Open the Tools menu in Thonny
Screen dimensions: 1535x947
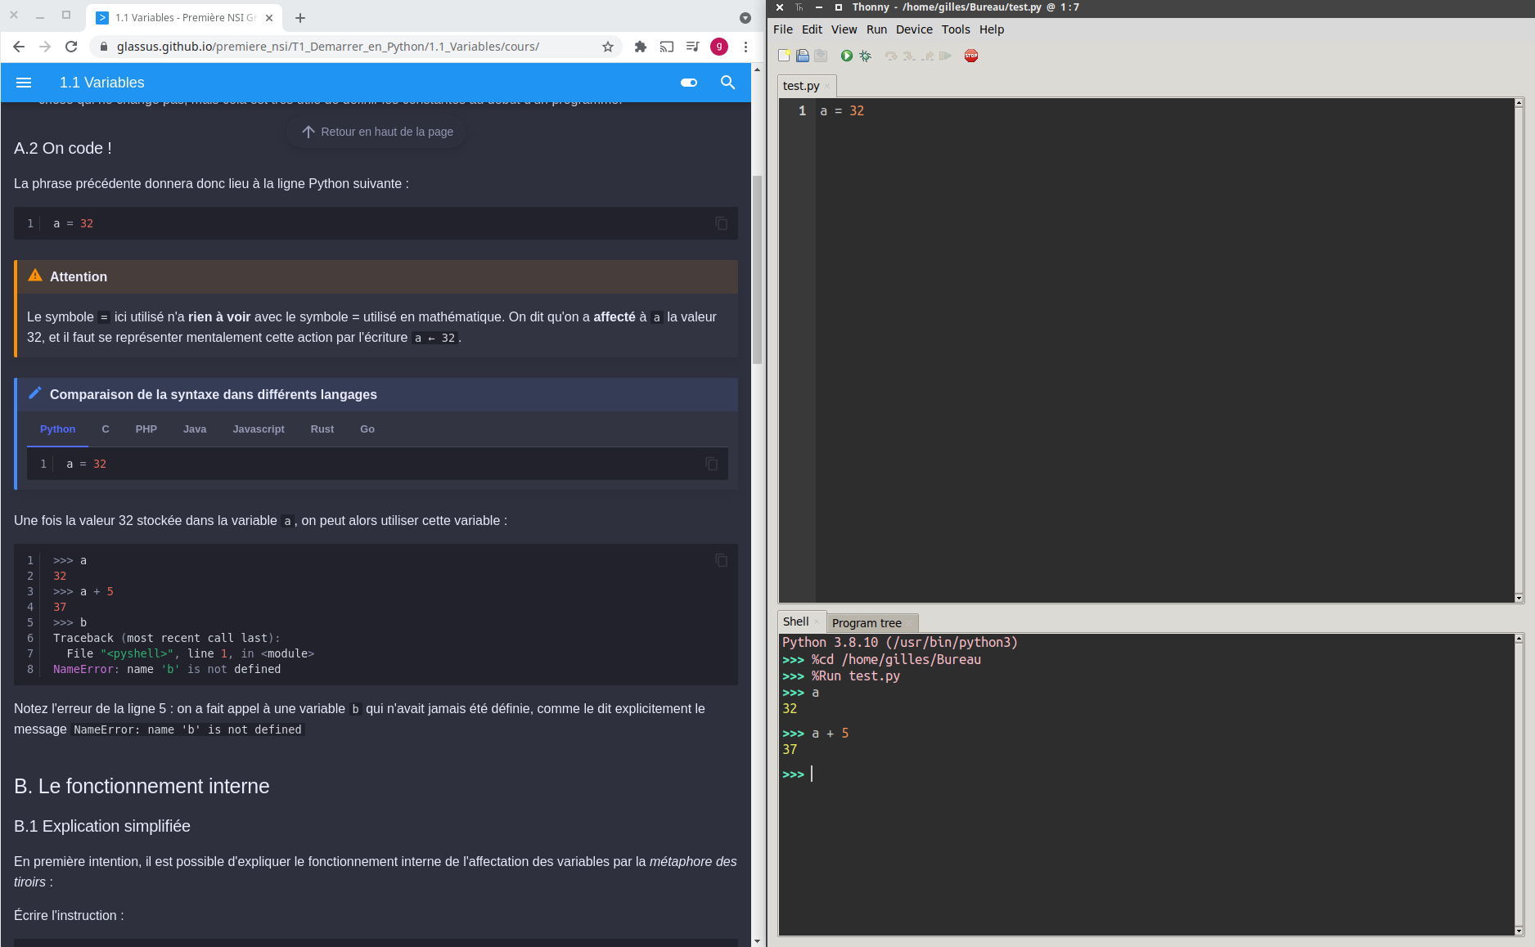click(x=955, y=29)
